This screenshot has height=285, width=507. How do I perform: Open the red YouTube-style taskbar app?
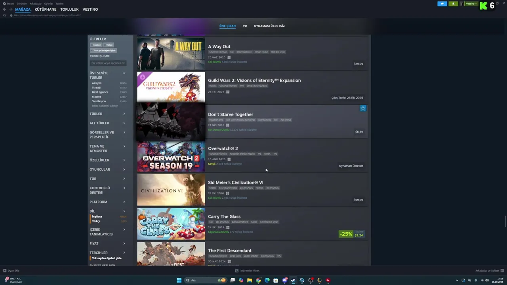(328, 280)
